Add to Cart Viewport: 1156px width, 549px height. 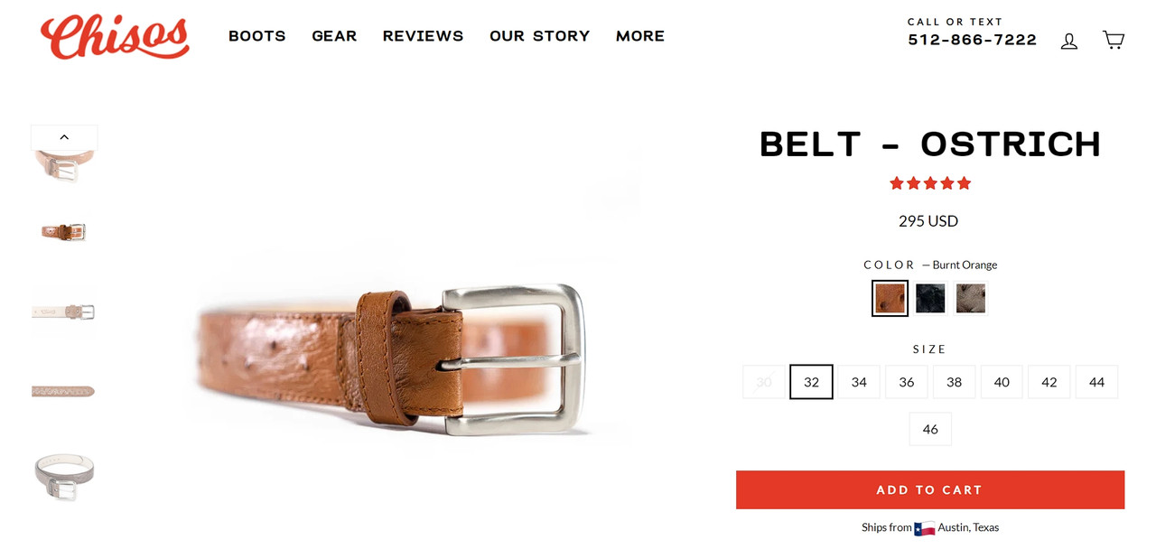[x=930, y=489]
